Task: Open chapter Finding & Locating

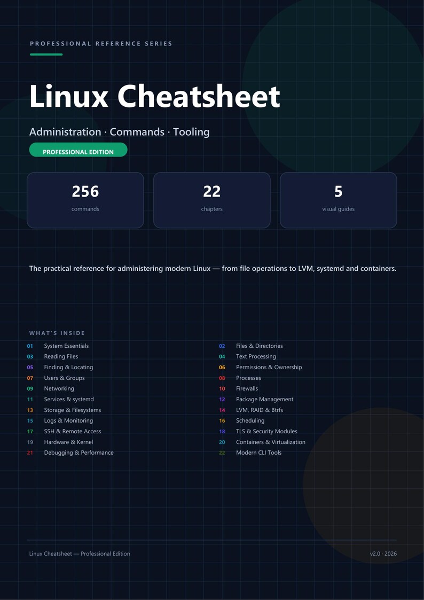Action: (68, 368)
